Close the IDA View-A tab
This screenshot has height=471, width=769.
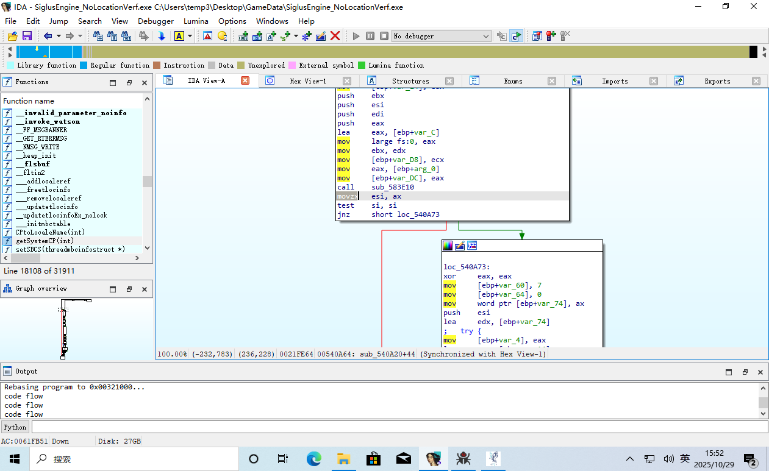(245, 80)
